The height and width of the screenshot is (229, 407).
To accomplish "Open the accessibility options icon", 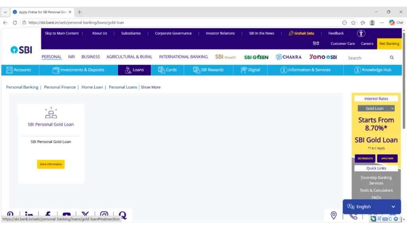I will pyautogui.click(x=361, y=33).
